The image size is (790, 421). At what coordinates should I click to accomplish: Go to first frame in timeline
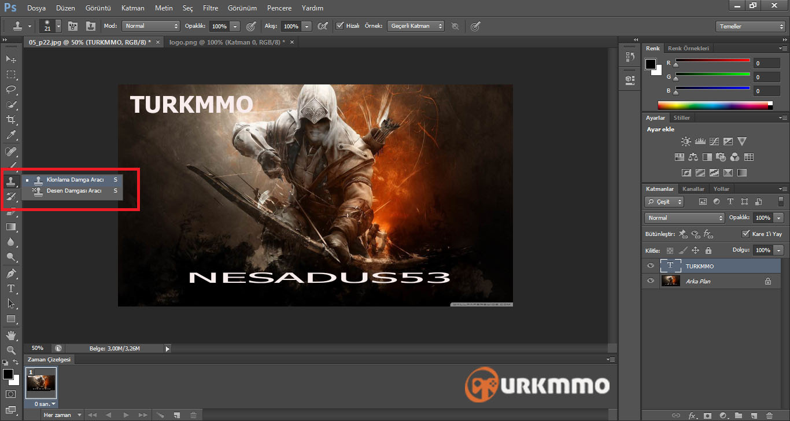[x=92, y=415]
